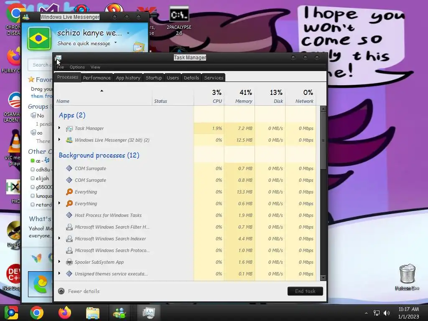The height and width of the screenshot is (321, 428).
Task: Select Host Process for Windows Tasks icon
Action: pyautogui.click(x=69, y=215)
